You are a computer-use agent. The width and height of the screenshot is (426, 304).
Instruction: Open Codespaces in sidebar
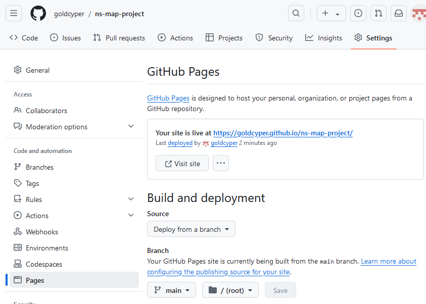coord(74,264)
